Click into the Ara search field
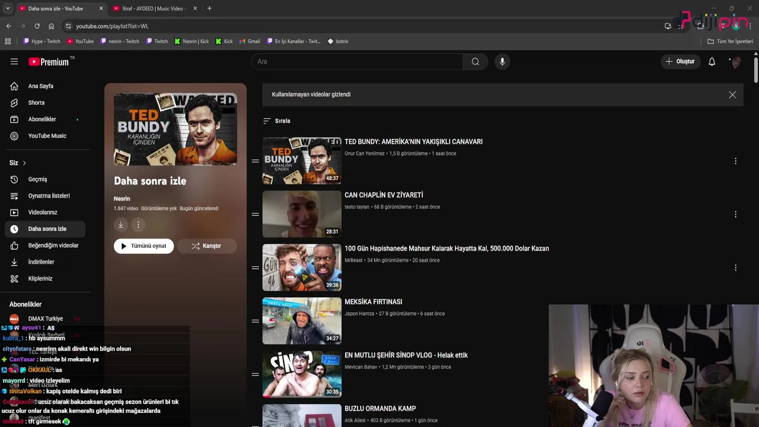759x427 pixels. point(358,62)
